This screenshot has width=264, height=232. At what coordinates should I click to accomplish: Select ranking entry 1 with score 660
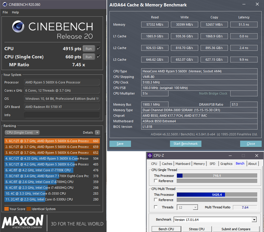(52, 141)
